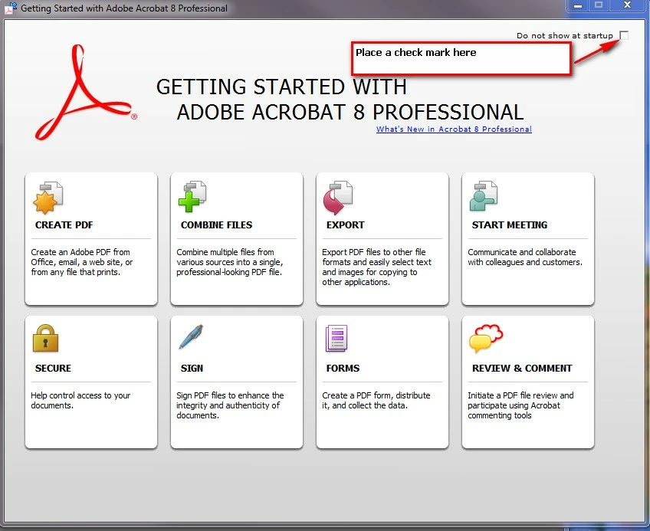Click the Secure padlock icon
Viewport: 650px width, 531px height.
coord(45,338)
